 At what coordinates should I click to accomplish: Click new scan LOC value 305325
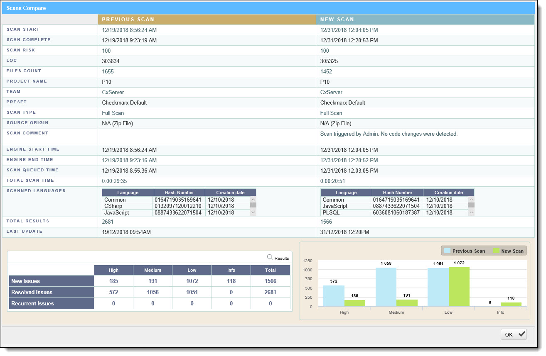pos(329,61)
